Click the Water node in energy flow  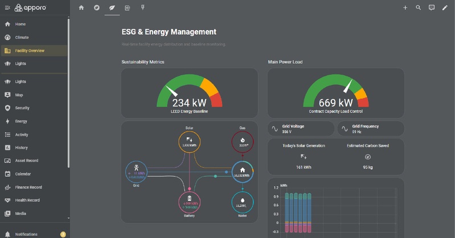pyautogui.click(x=242, y=203)
